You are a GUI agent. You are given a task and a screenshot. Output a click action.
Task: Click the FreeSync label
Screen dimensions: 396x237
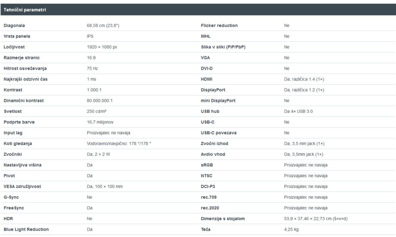point(14,208)
